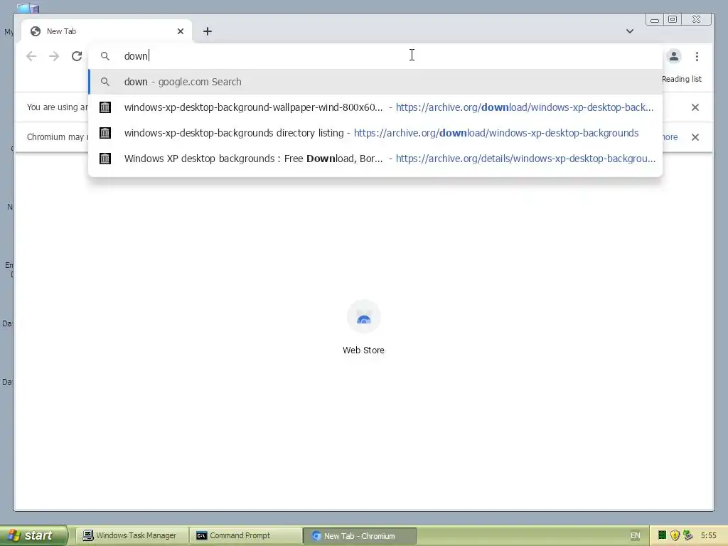The height and width of the screenshot is (546, 728).
Task: Close the New Tab tab
Action: [x=181, y=31]
